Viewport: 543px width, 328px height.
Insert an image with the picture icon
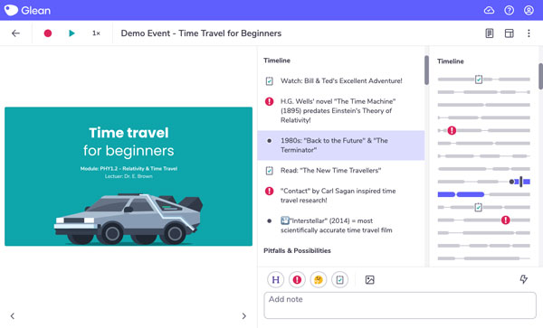(370, 279)
